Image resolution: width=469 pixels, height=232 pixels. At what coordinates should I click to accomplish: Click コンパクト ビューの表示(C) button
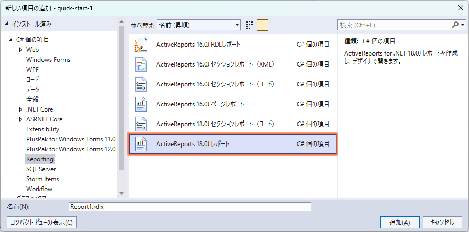[x=41, y=223]
